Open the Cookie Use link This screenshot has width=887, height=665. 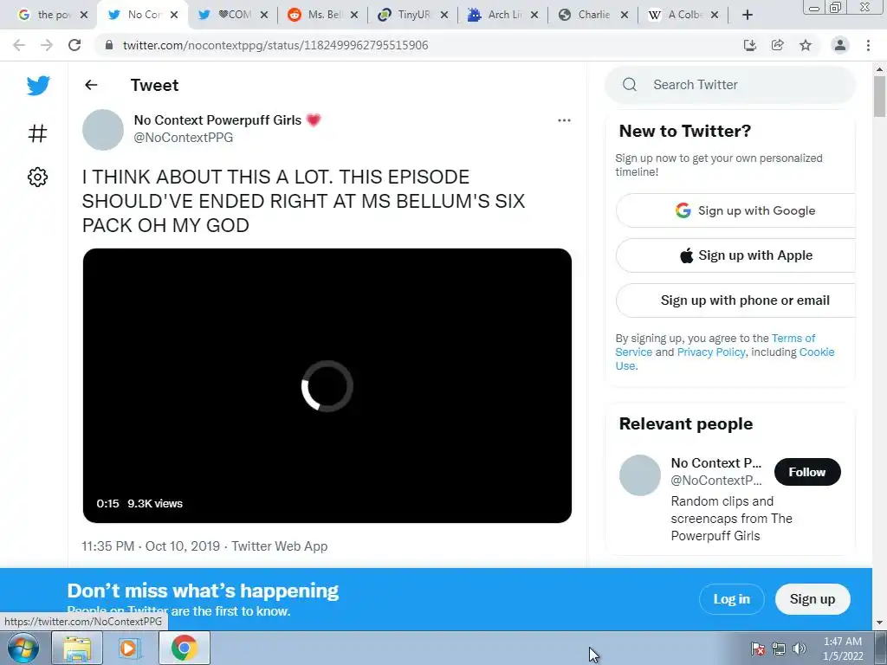coord(817,352)
